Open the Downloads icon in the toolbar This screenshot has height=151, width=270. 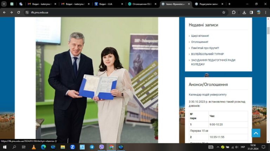tap(244, 12)
